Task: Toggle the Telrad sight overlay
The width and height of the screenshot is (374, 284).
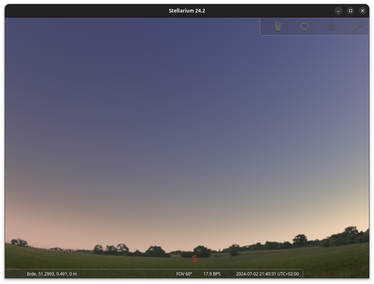Action: [331, 27]
